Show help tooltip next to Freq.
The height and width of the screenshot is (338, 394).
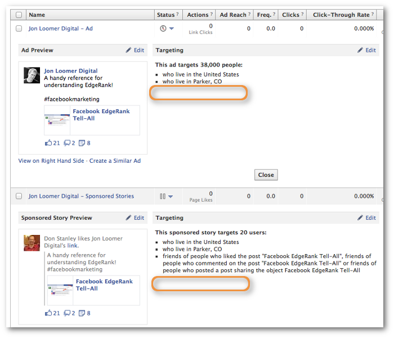tap(274, 14)
